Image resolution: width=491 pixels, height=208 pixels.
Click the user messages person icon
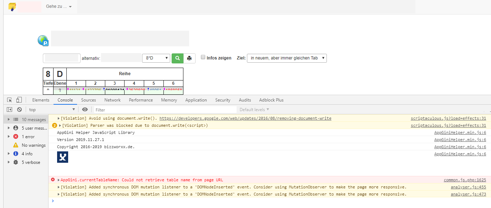(16, 128)
